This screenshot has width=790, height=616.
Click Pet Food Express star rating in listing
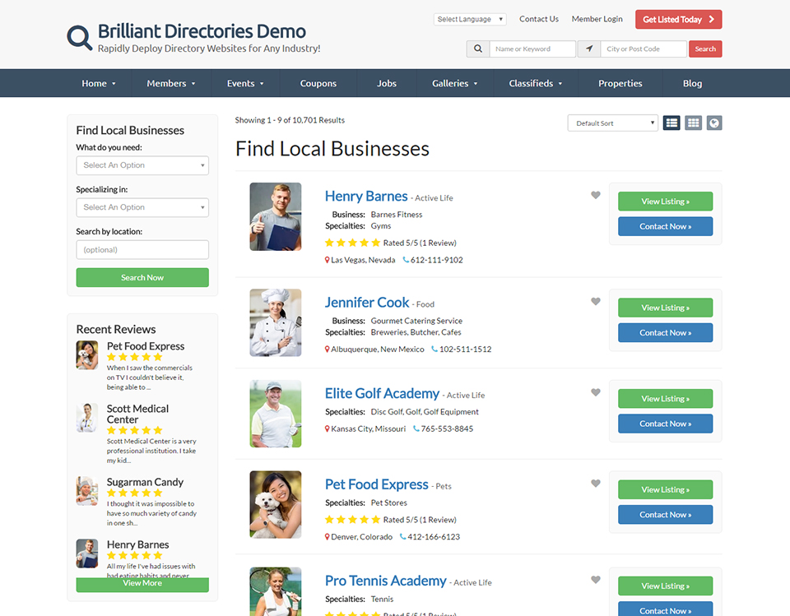coord(352,520)
